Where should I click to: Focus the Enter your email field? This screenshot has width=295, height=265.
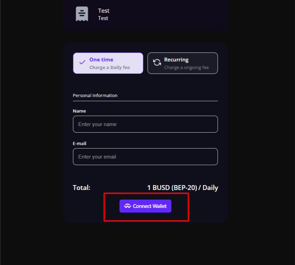coord(145,157)
